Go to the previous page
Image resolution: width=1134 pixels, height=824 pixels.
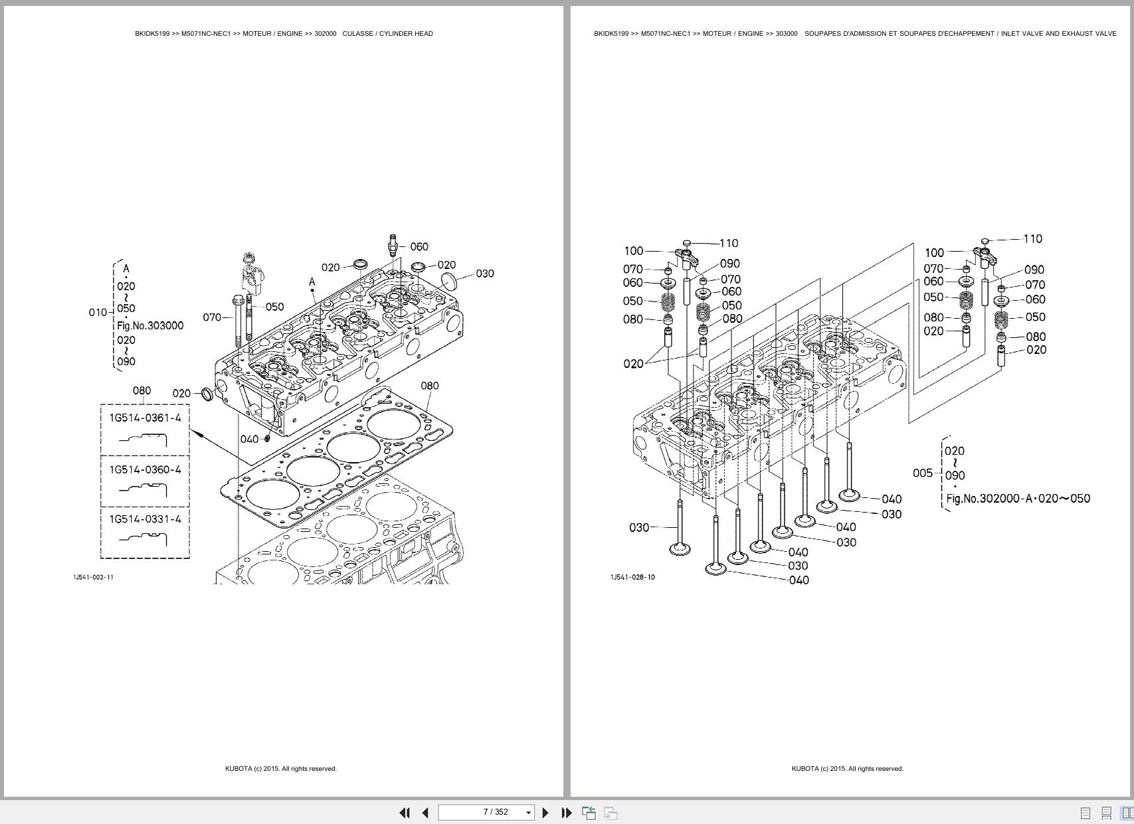(425, 812)
